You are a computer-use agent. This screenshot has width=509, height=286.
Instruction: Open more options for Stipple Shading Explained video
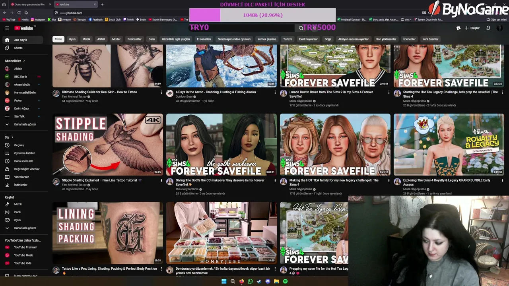point(161,180)
